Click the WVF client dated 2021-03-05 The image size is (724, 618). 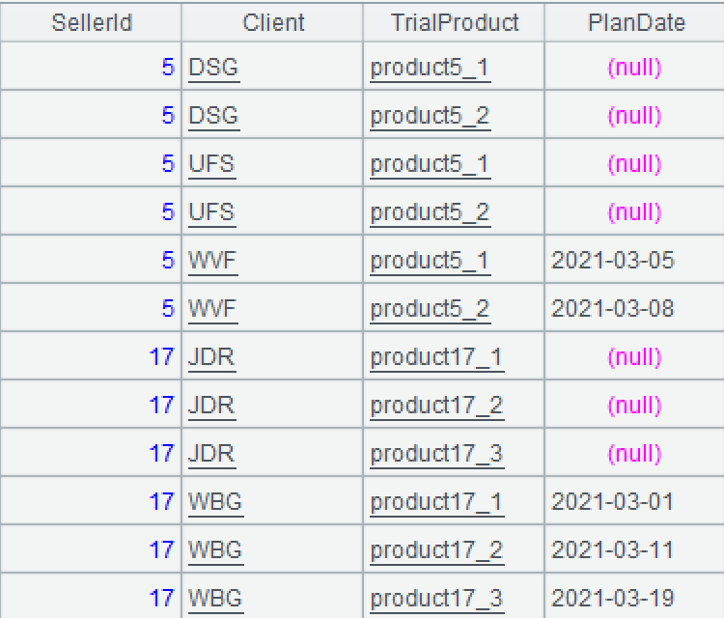pos(212,261)
